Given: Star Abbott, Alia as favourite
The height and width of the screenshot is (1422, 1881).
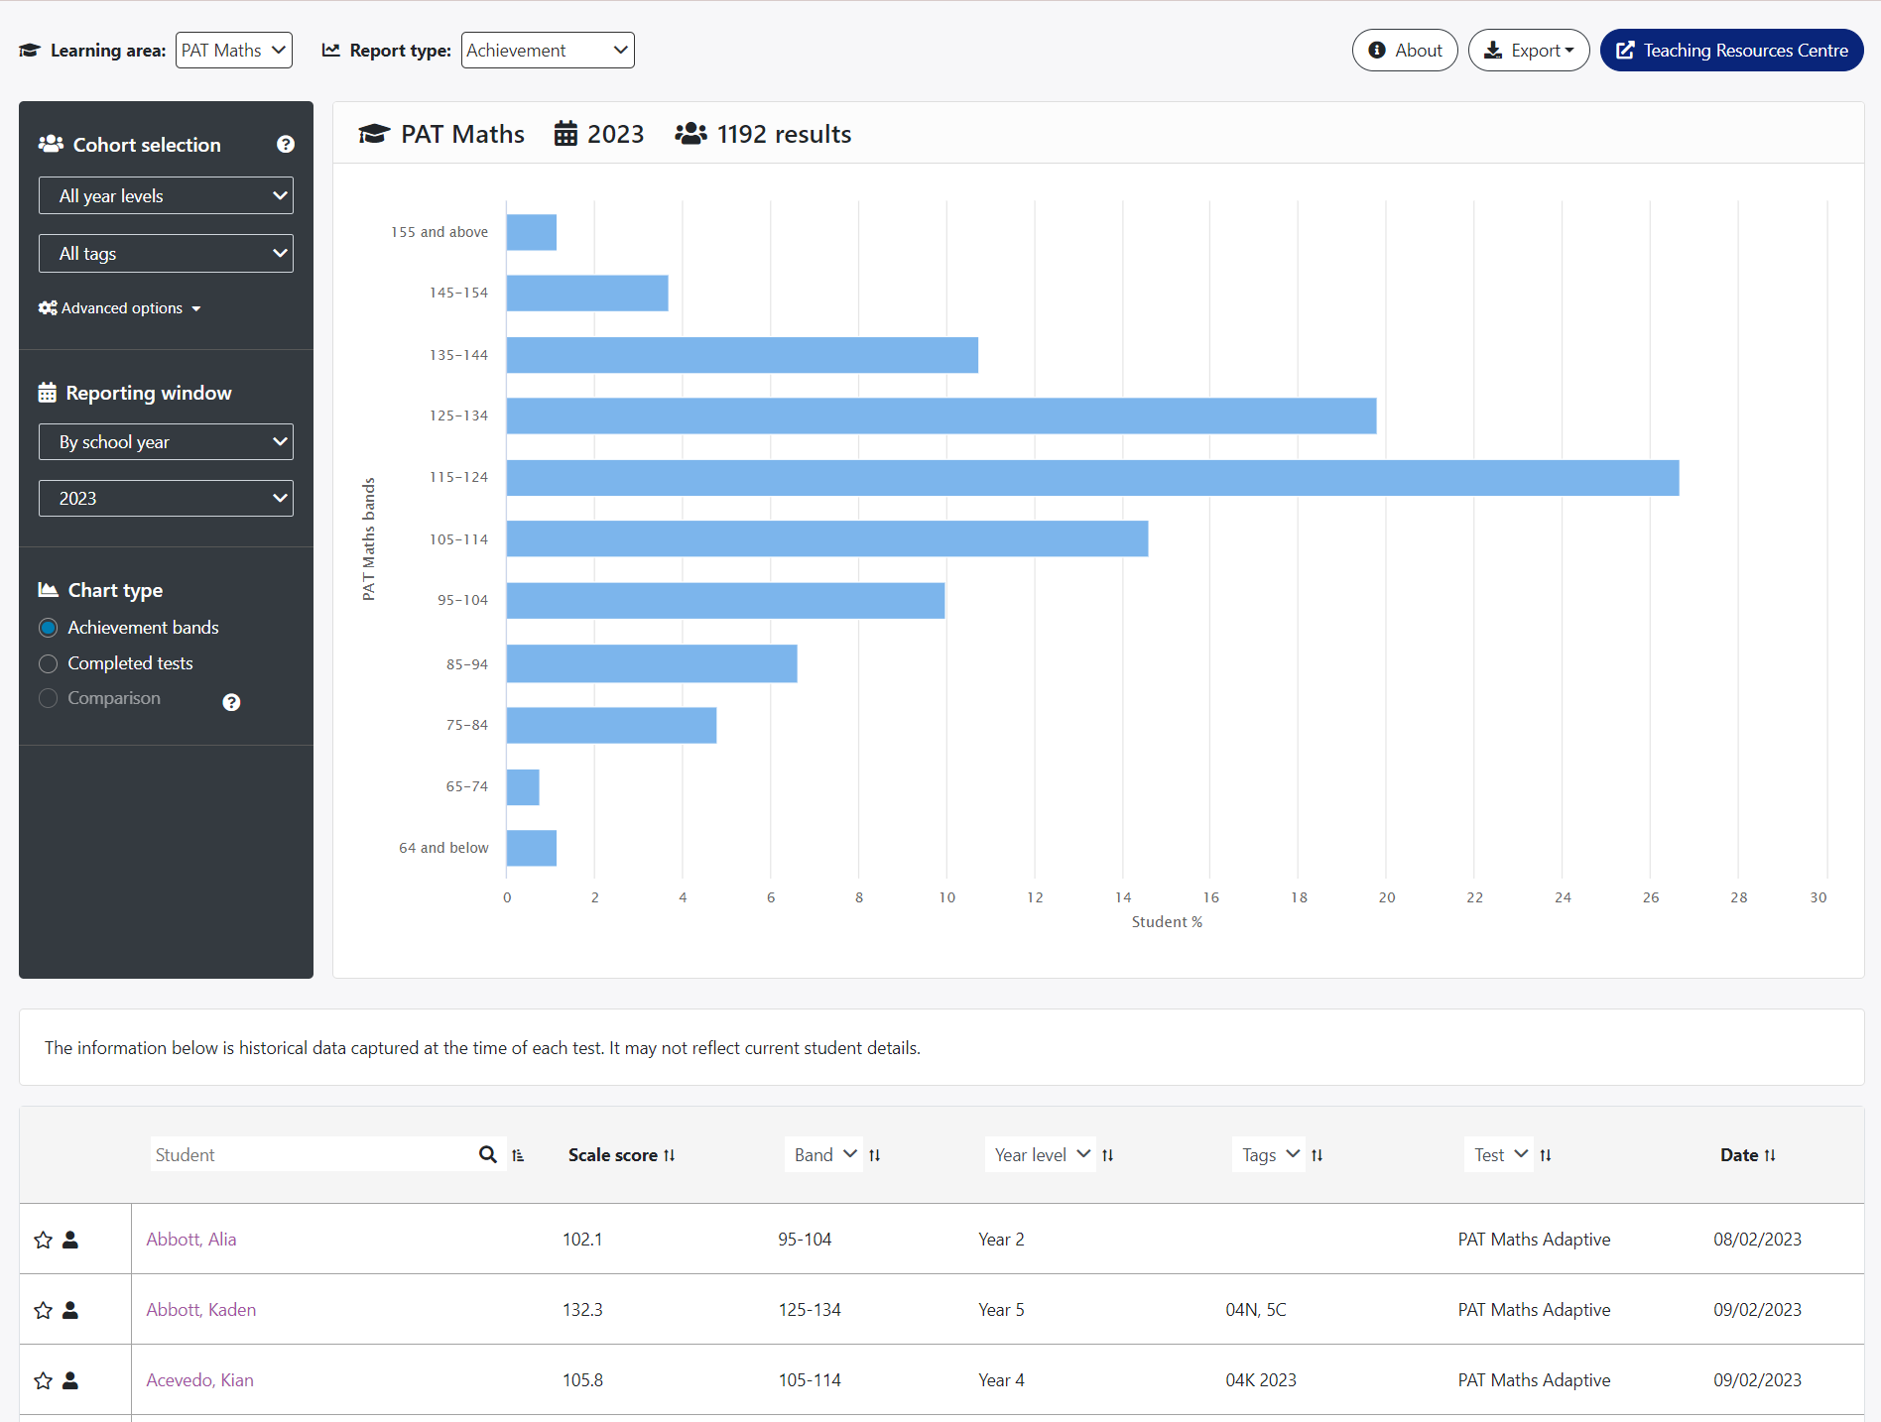Looking at the screenshot, I should [43, 1240].
